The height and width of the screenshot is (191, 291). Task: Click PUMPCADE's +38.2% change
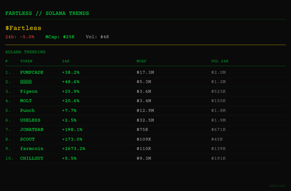click(x=71, y=73)
